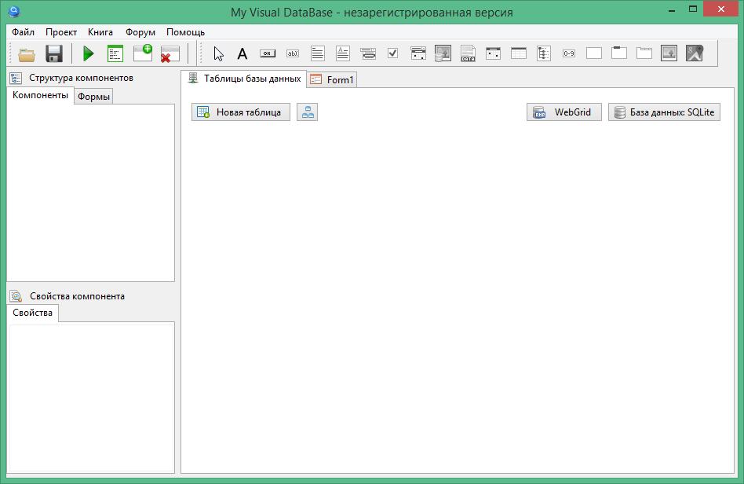Close the My Visual DataBase window

point(720,9)
